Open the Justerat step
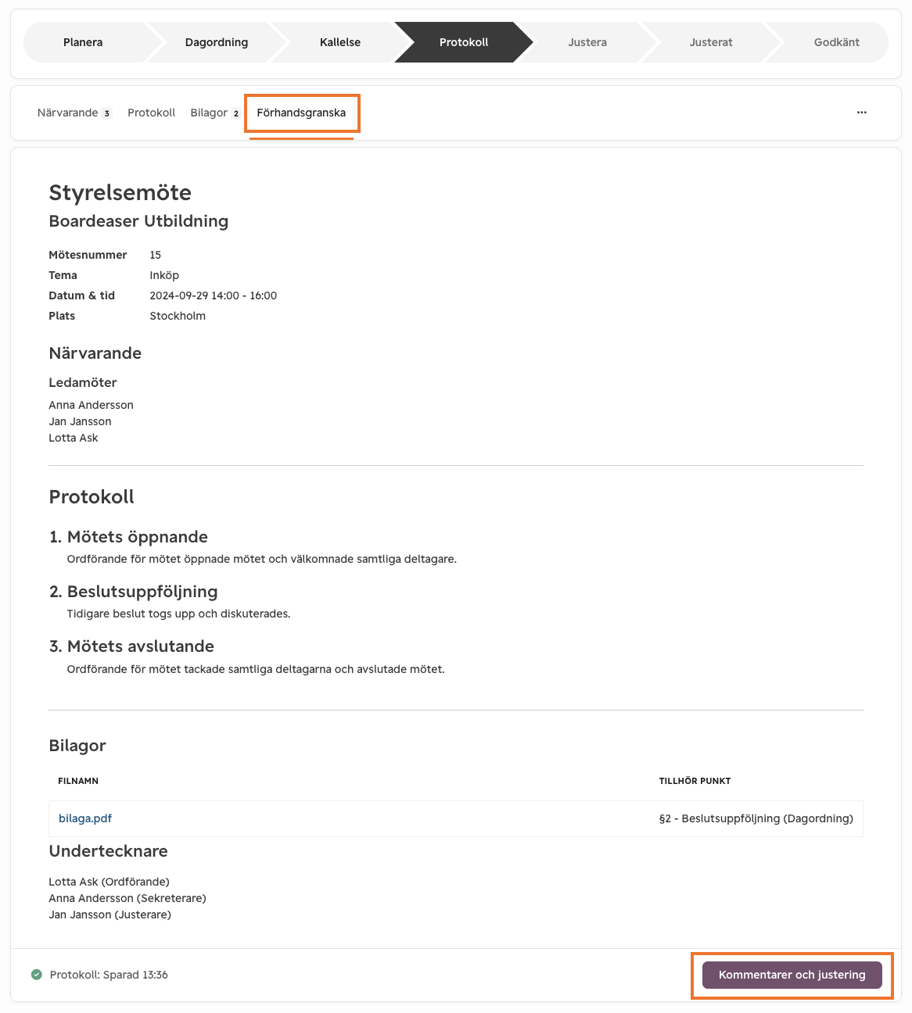This screenshot has height=1013, width=912. click(711, 42)
